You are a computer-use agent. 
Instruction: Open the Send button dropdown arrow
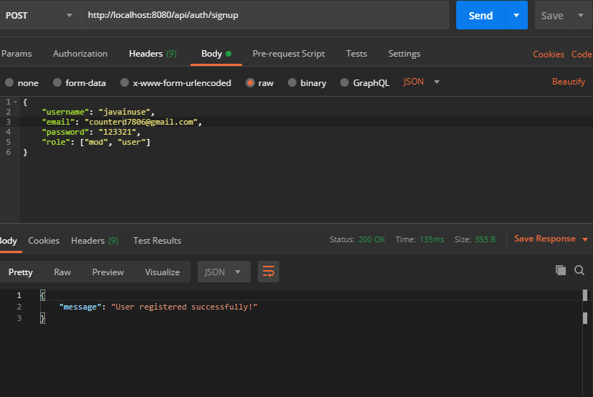[x=516, y=15]
